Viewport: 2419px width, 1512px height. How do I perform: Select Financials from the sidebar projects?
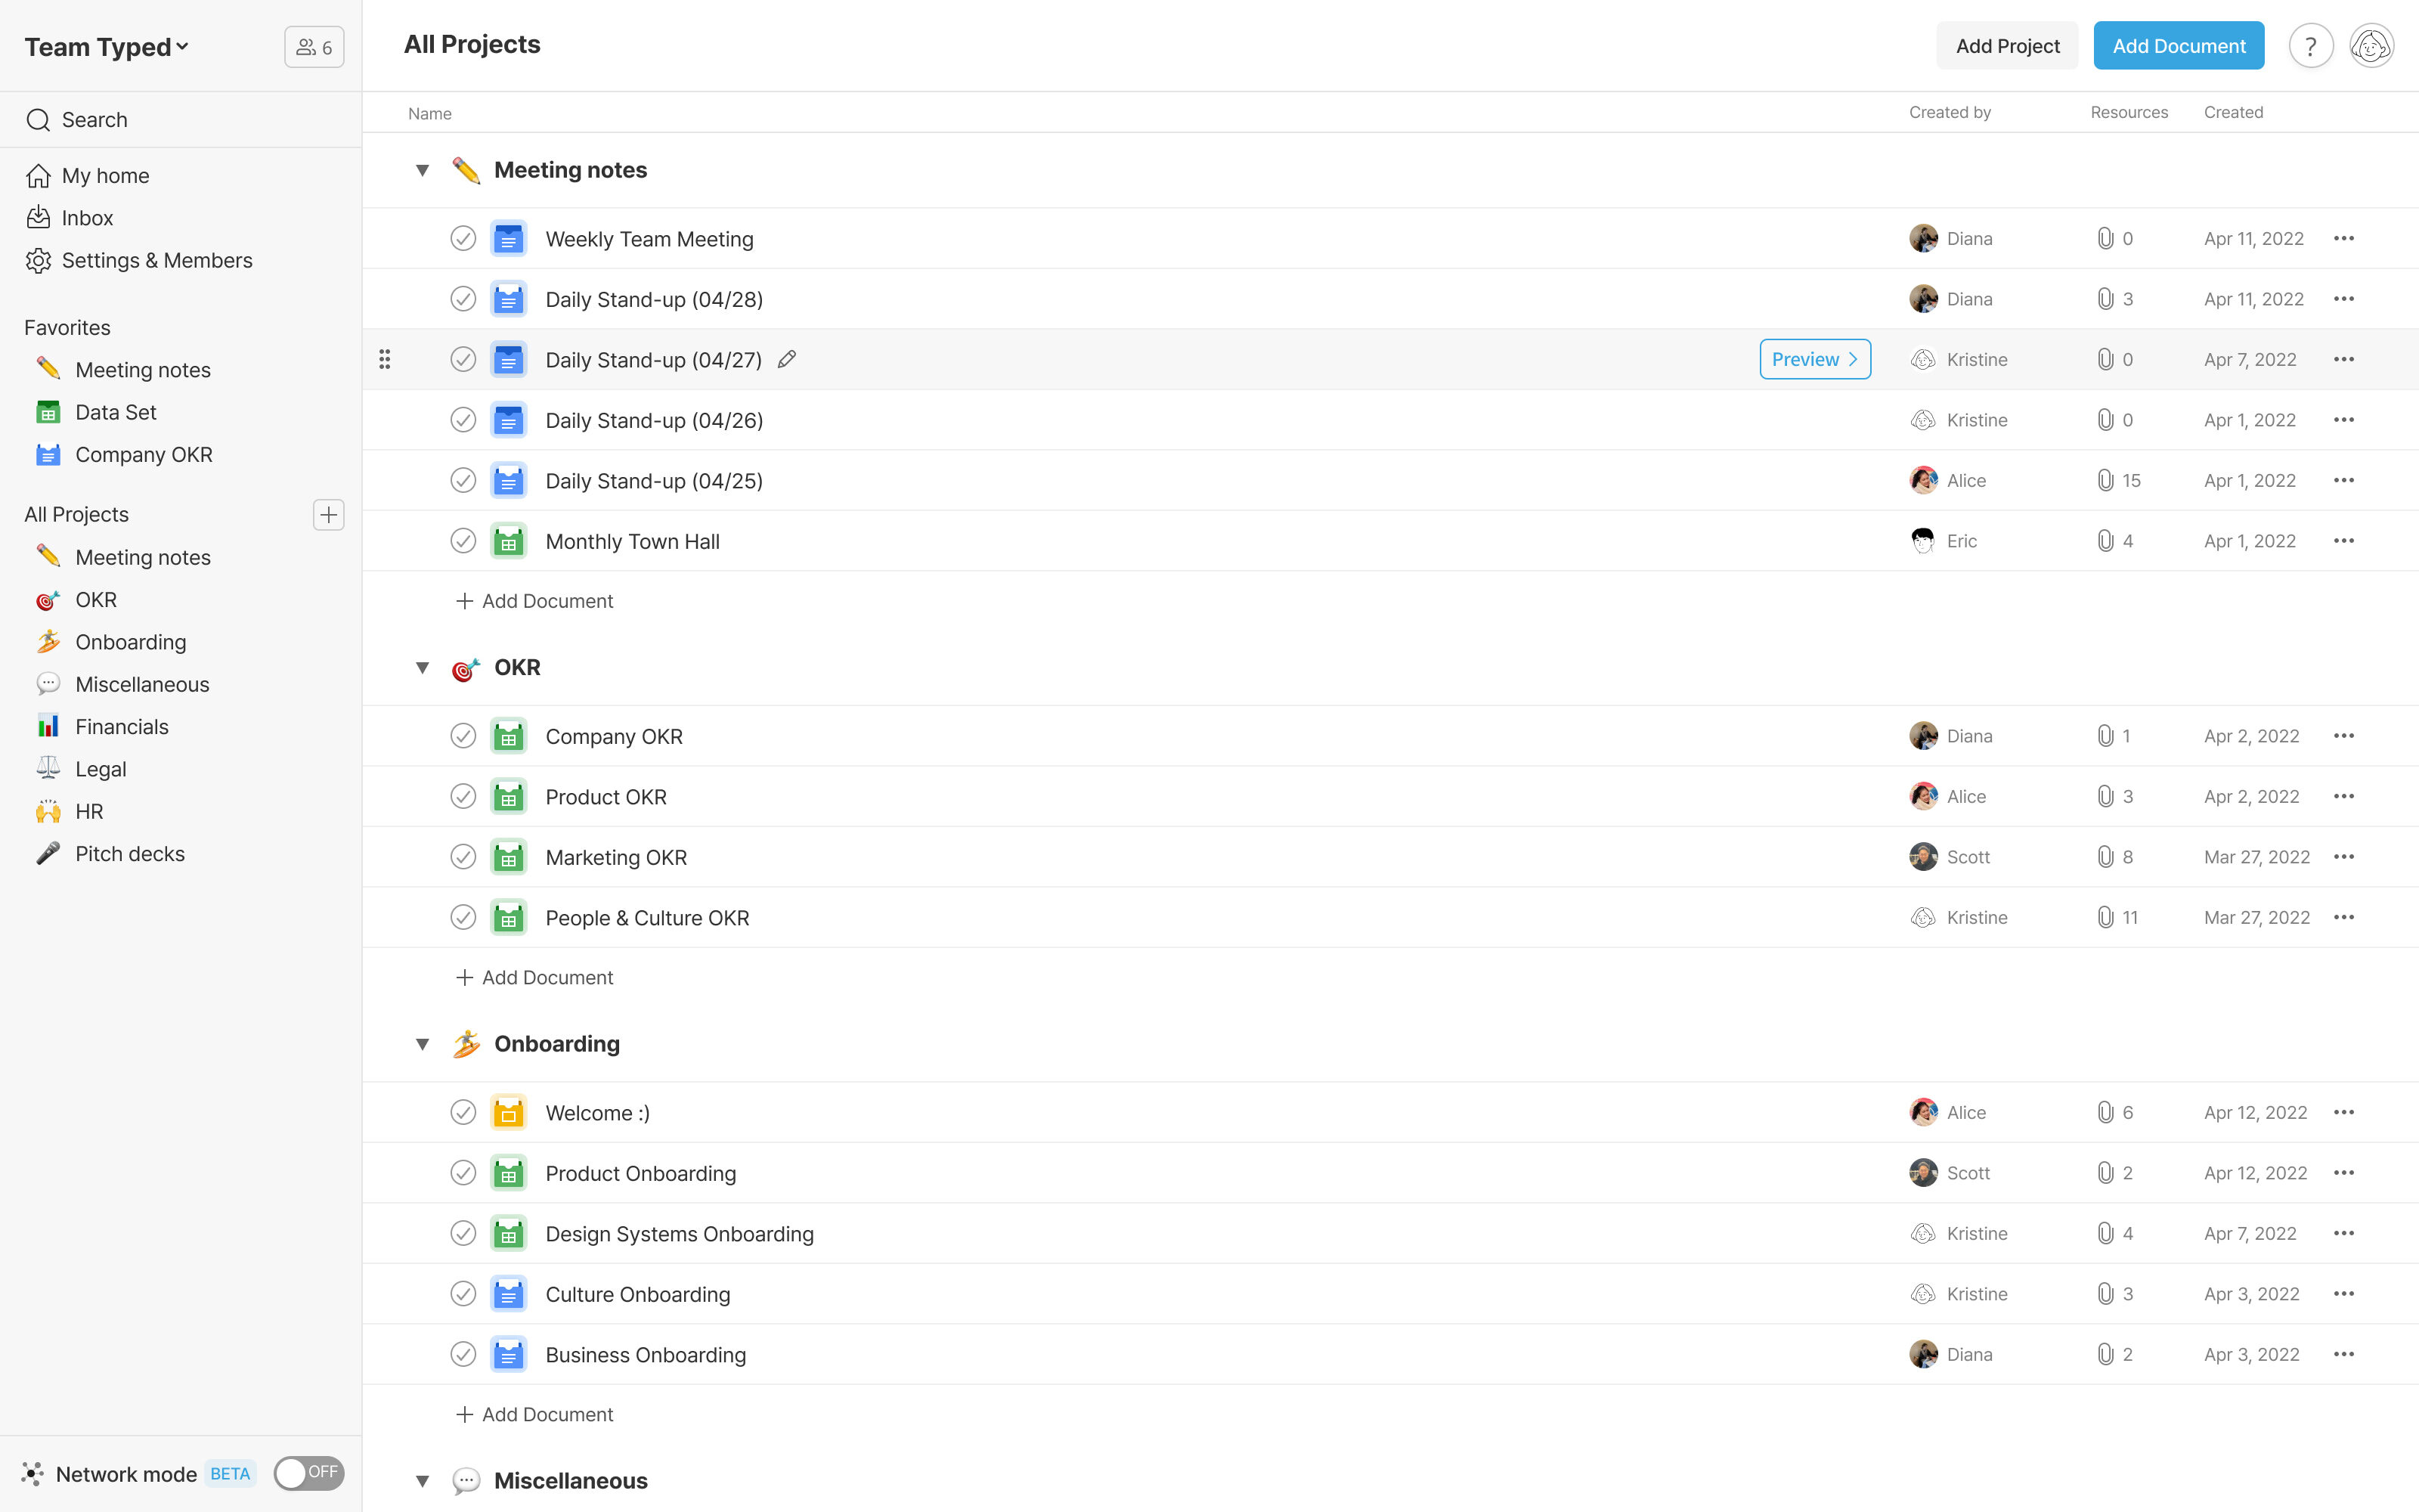[122, 726]
